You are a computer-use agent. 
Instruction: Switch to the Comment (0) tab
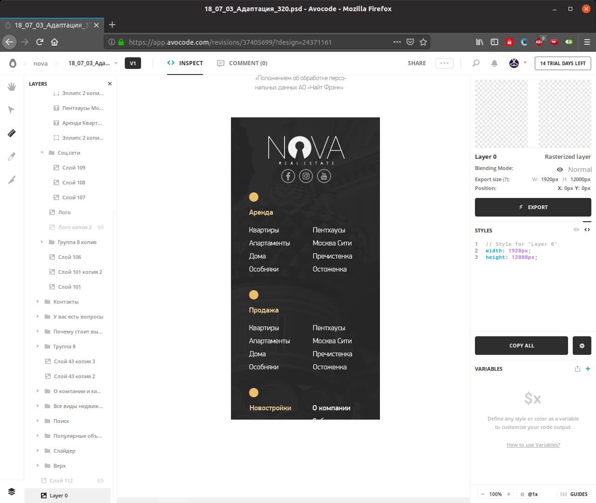point(242,63)
